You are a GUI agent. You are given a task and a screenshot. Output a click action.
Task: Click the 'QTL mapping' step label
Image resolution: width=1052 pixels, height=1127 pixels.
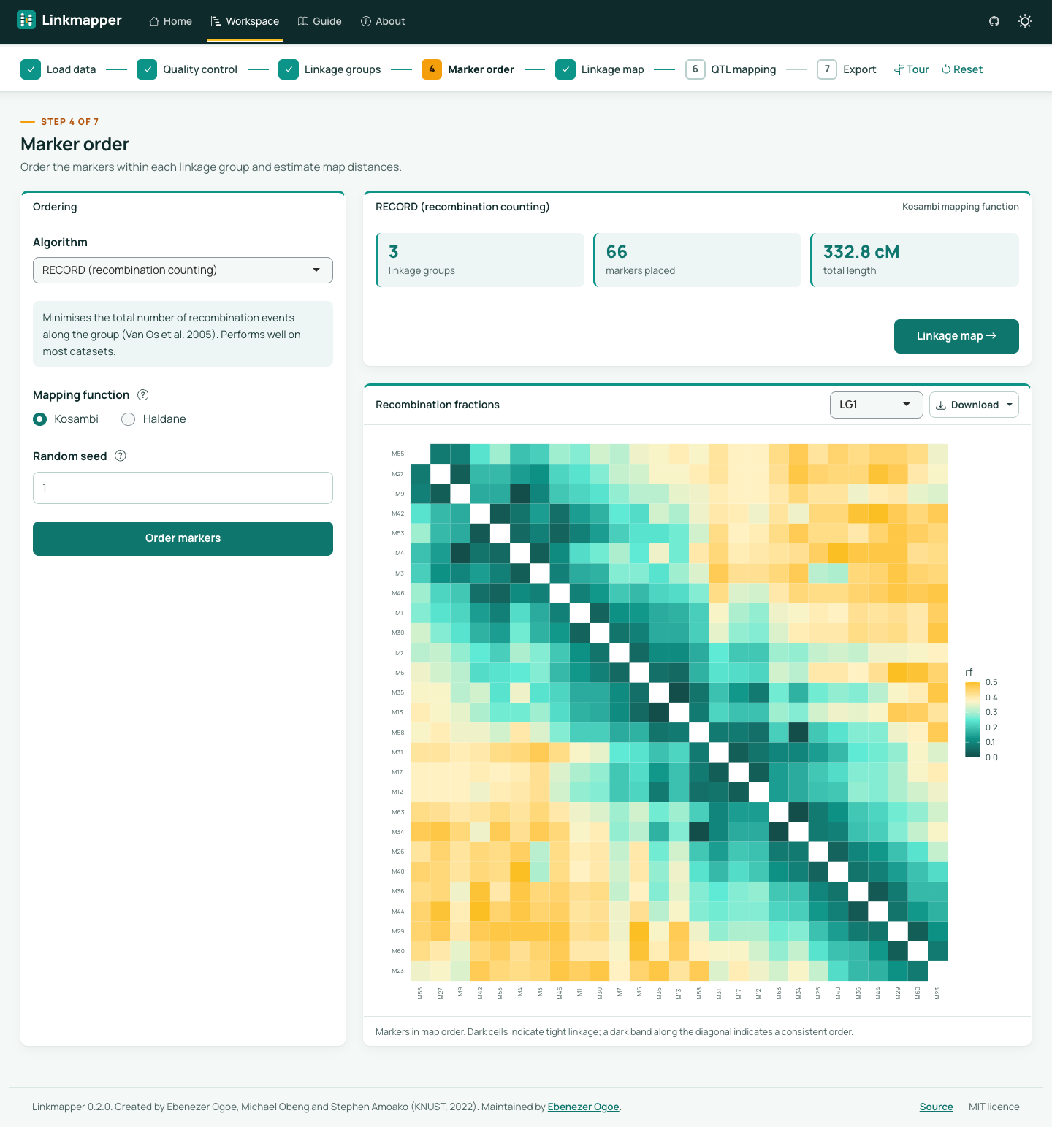click(744, 69)
